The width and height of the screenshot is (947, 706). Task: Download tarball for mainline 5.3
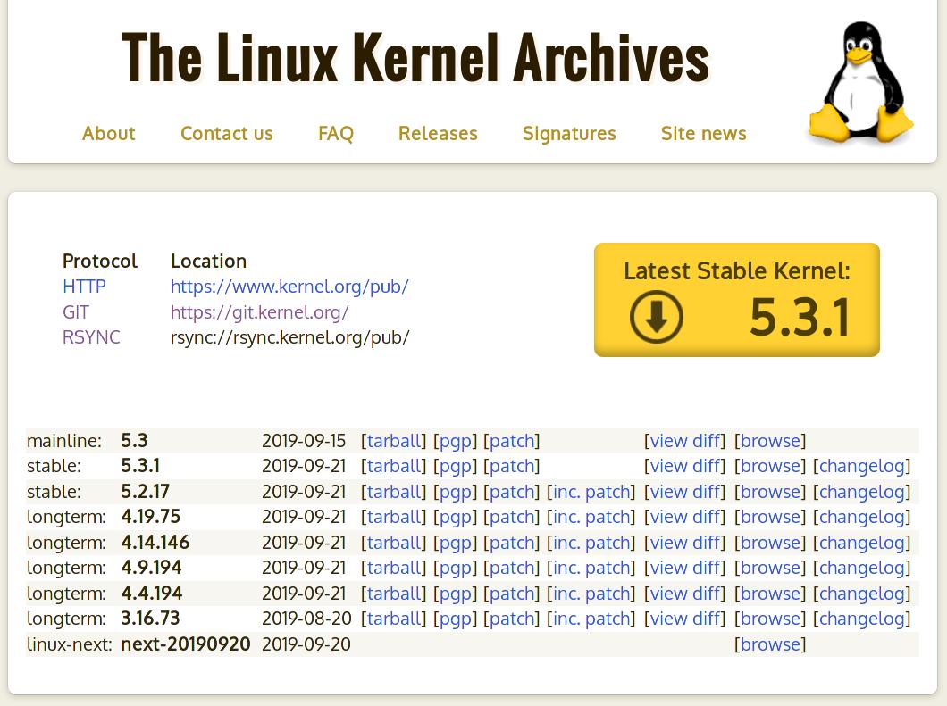pos(396,441)
